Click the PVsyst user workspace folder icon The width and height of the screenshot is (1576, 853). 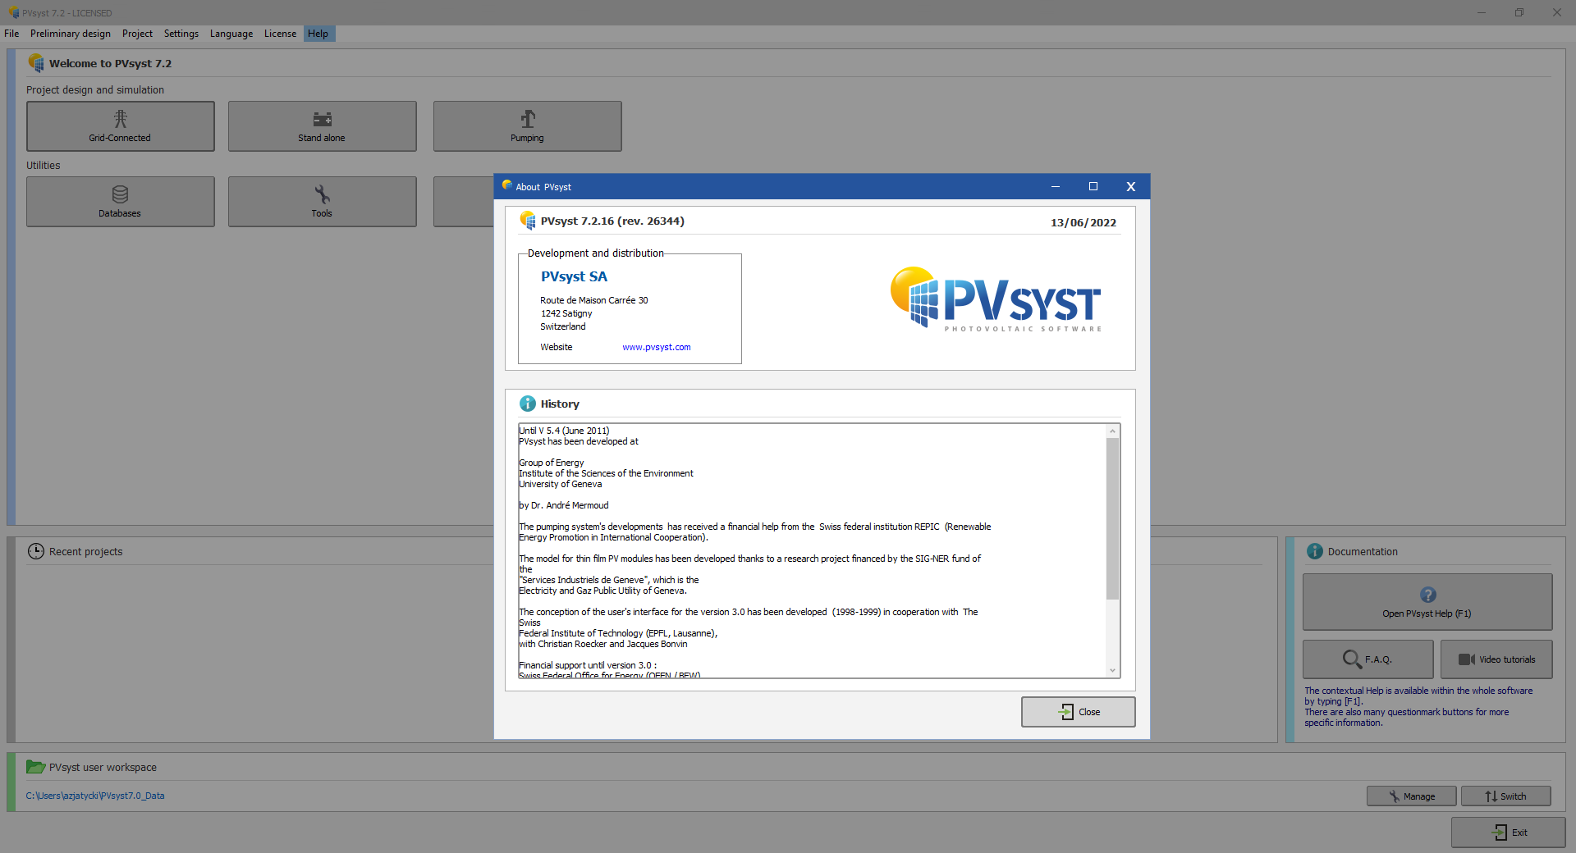[35, 767]
